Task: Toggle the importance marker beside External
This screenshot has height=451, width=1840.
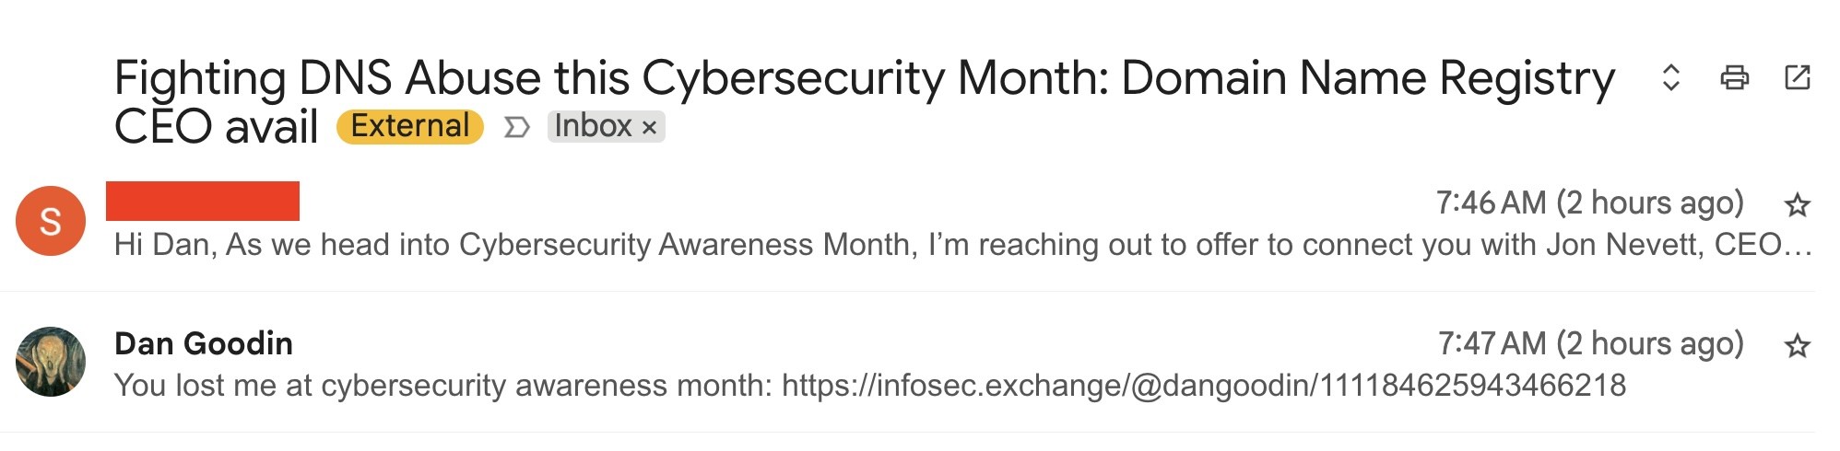Action: (x=516, y=127)
